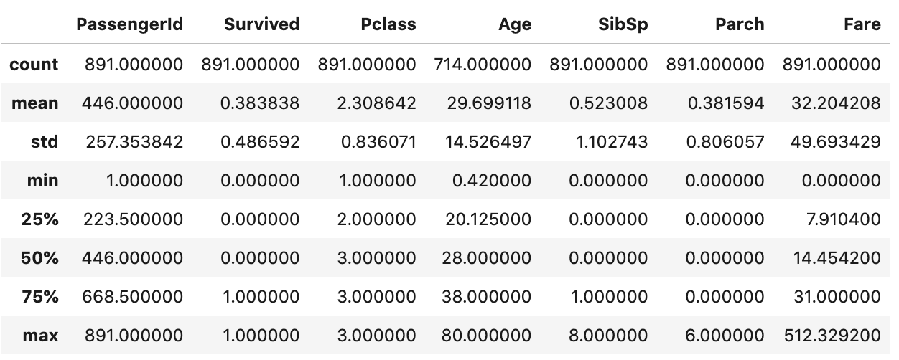Select the count row label
899x360 pixels.
34,64
